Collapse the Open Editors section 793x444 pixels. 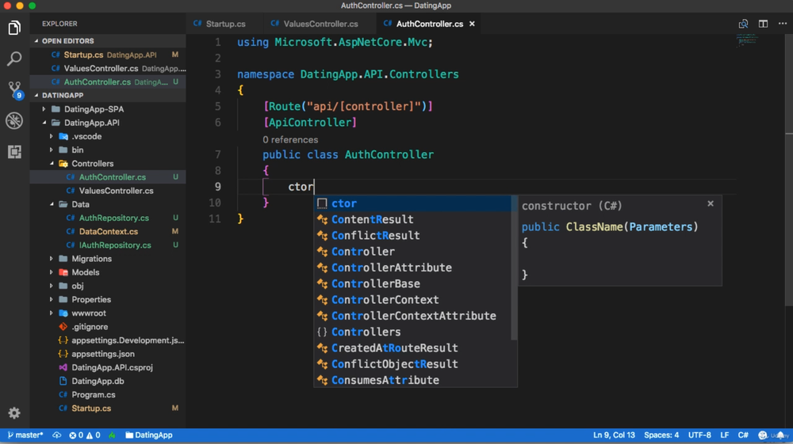tap(108, 41)
